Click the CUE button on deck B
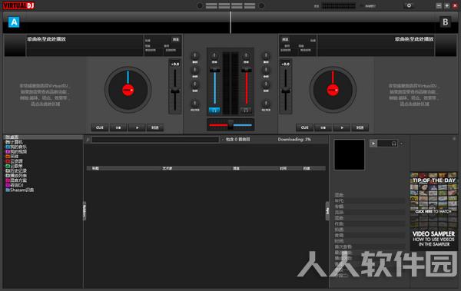Image resolution: width=461 pixels, height=291 pixels. tap(304, 127)
